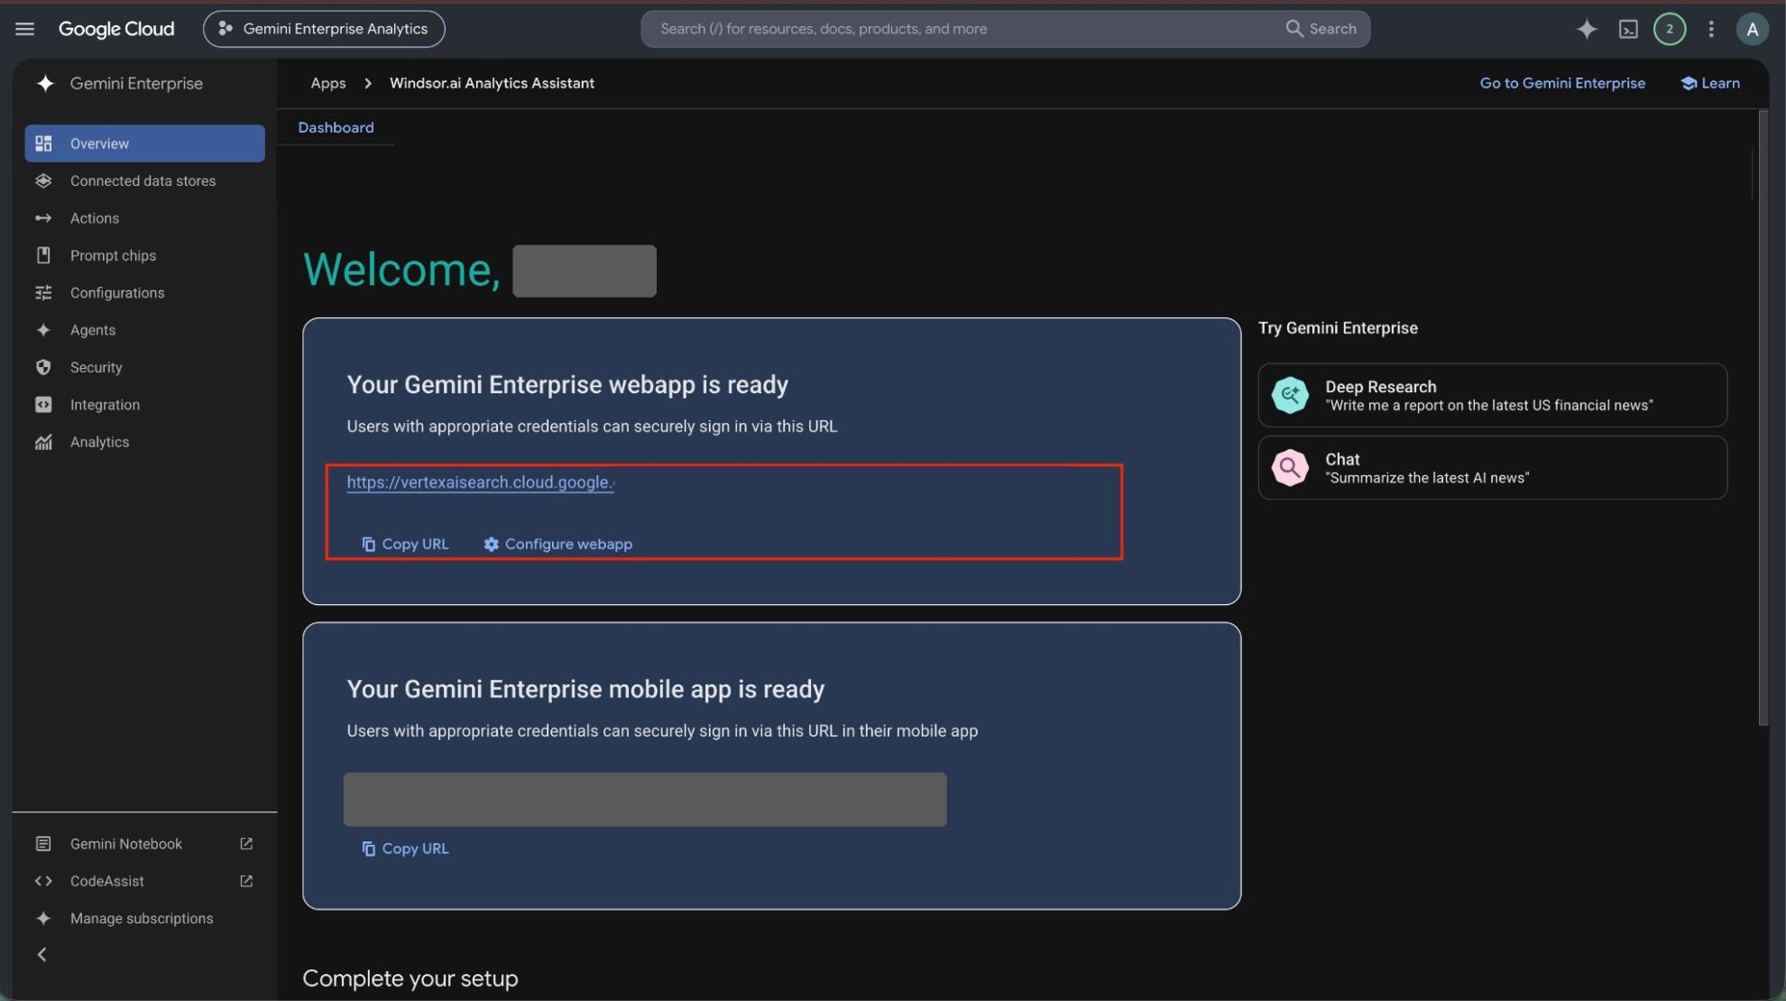Click the Integration icon in sidebar
Image resolution: width=1786 pixels, height=1001 pixels.
[x=43, y=405]
